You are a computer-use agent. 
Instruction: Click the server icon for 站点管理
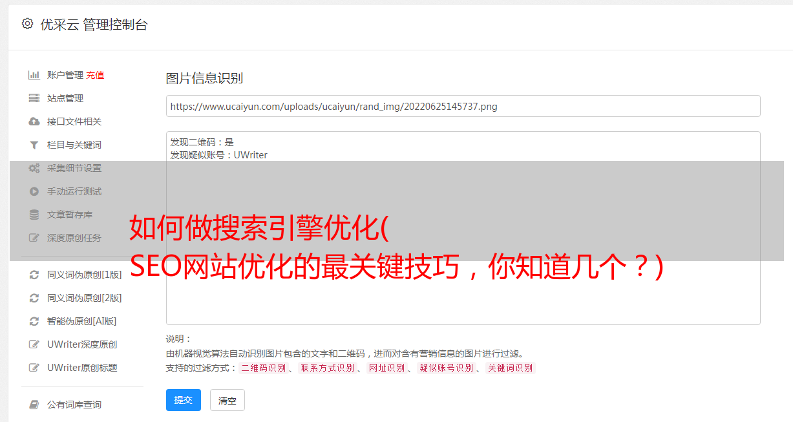click(x=34, y=98)
